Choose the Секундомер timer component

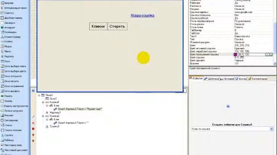click(x=9, y=120)
